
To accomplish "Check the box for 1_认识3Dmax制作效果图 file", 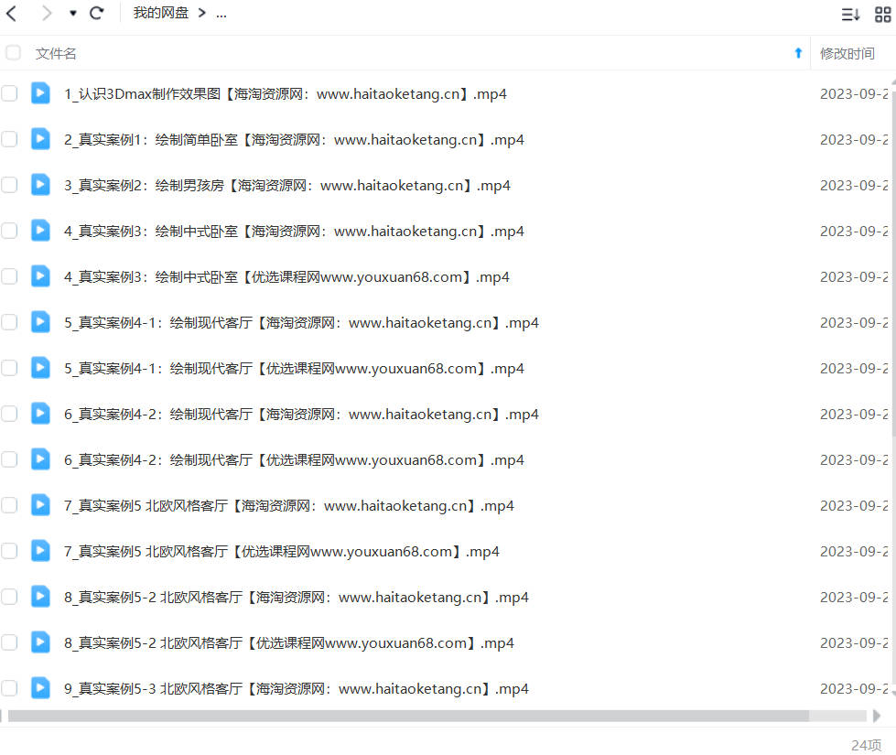I will [9, 93].
